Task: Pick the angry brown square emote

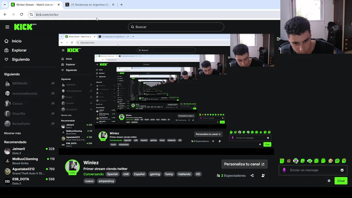Action: pos(289,161)
